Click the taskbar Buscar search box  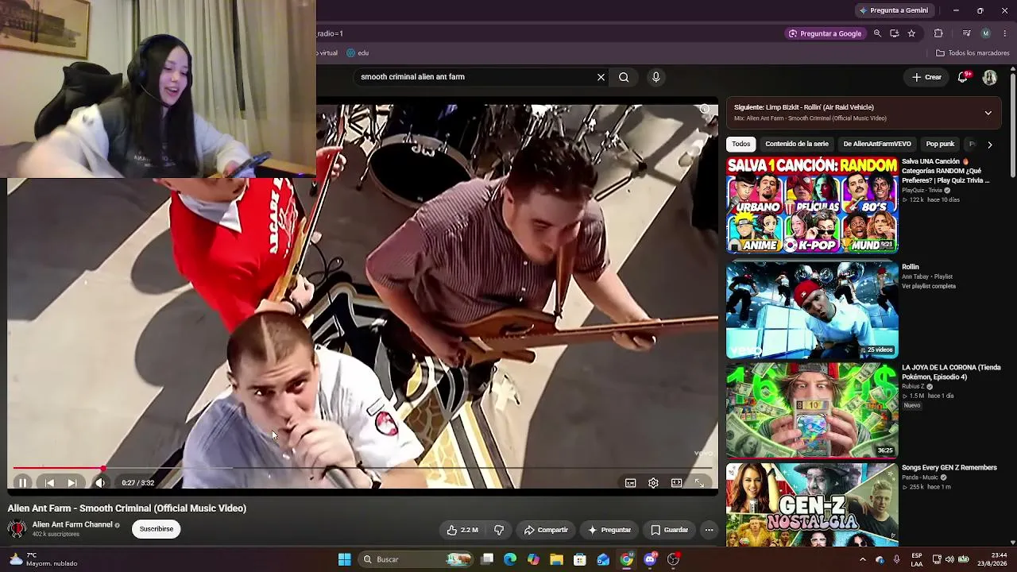[416, 559]
